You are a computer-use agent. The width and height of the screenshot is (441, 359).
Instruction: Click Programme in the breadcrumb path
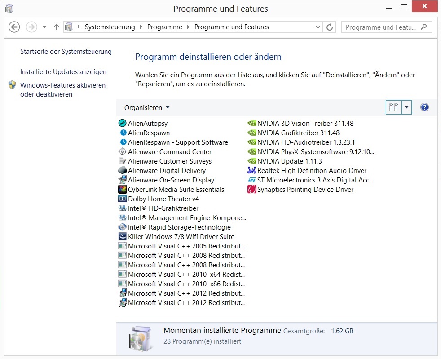pos(164,27)
